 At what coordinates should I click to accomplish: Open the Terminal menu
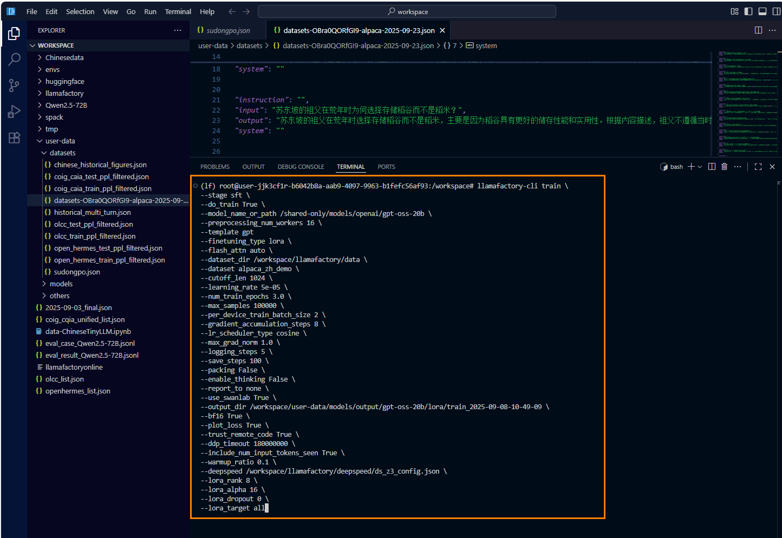(178, 11)
